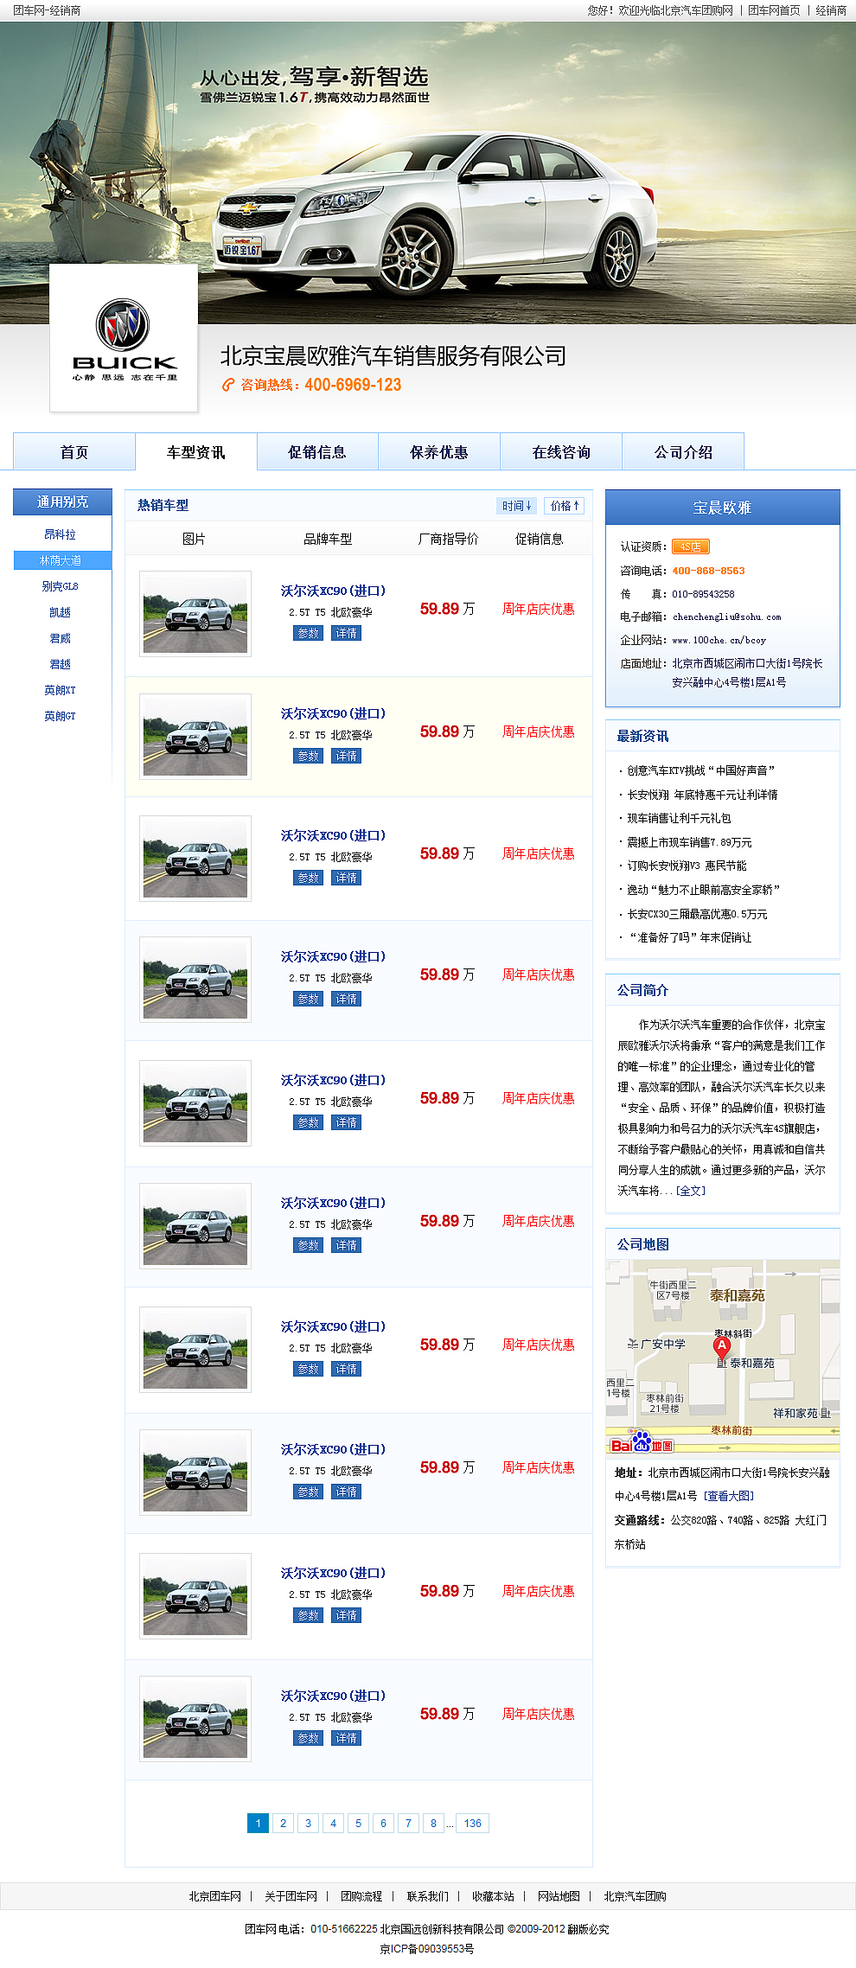
Task: Open the first car thumbnail in list
Action: (x=195, y=614)
